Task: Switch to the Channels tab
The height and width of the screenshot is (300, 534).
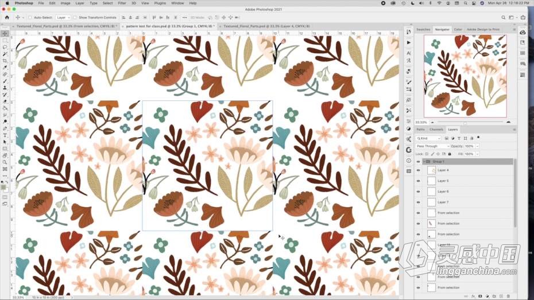Action: point(436,130)
